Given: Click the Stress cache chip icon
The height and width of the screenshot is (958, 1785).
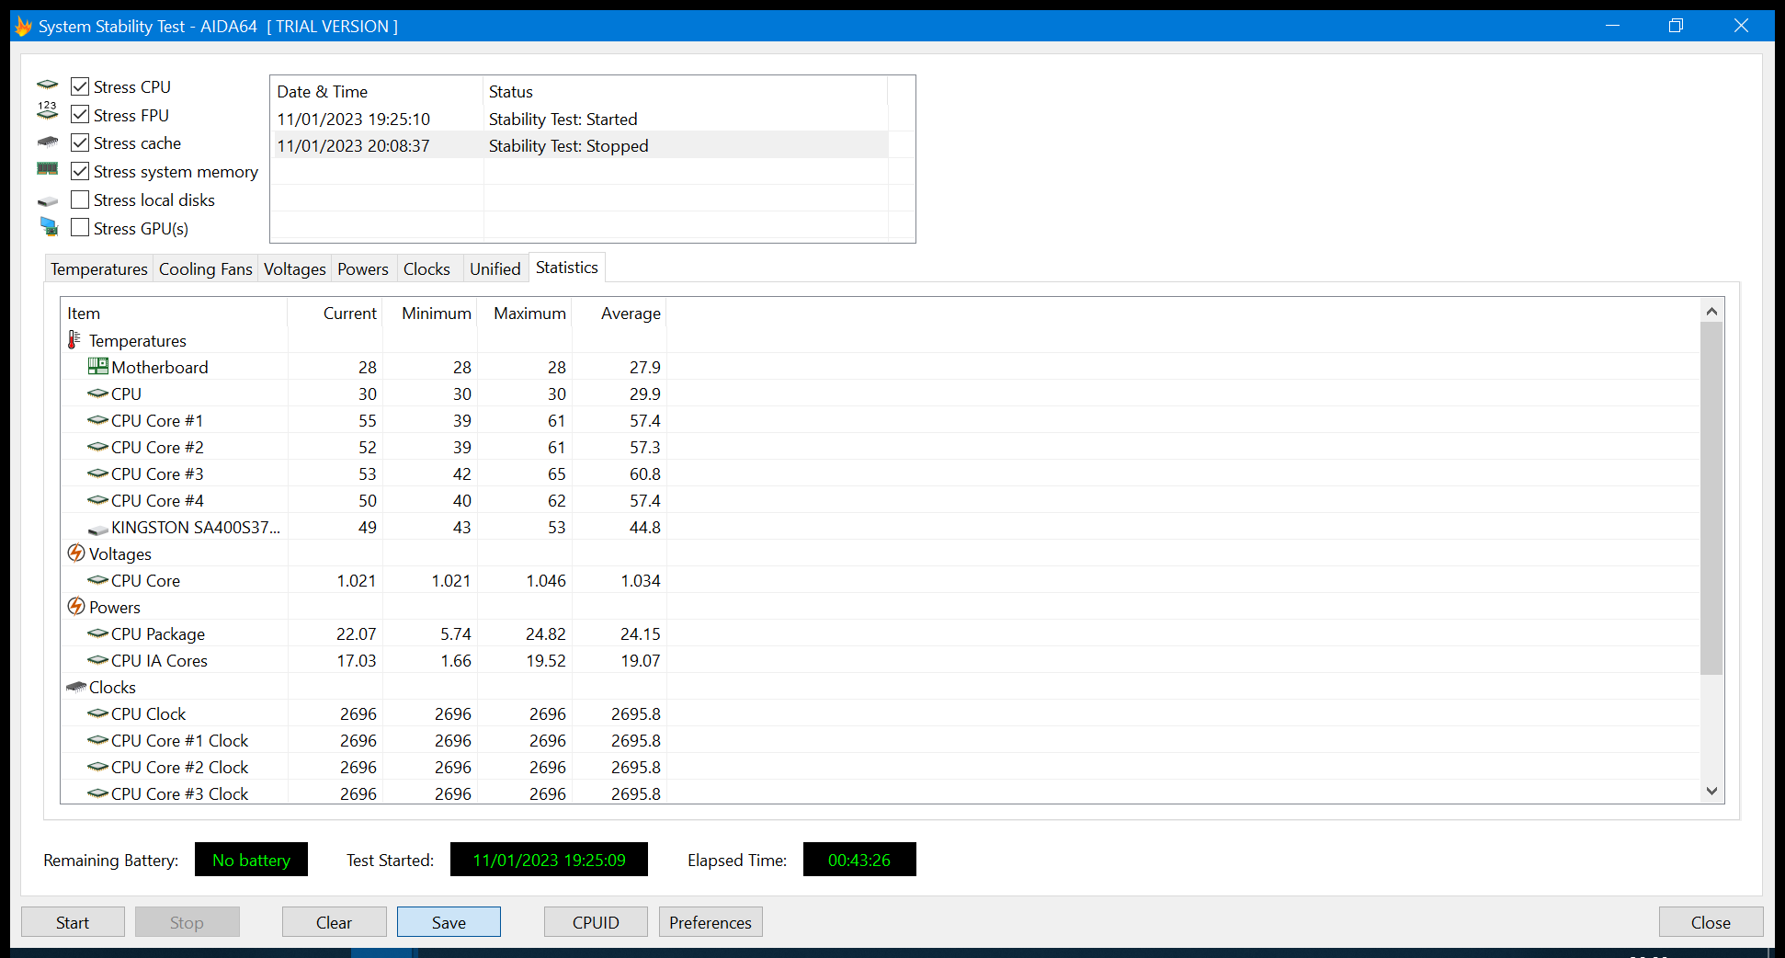Looking at the screenshot, I should 48,143.
